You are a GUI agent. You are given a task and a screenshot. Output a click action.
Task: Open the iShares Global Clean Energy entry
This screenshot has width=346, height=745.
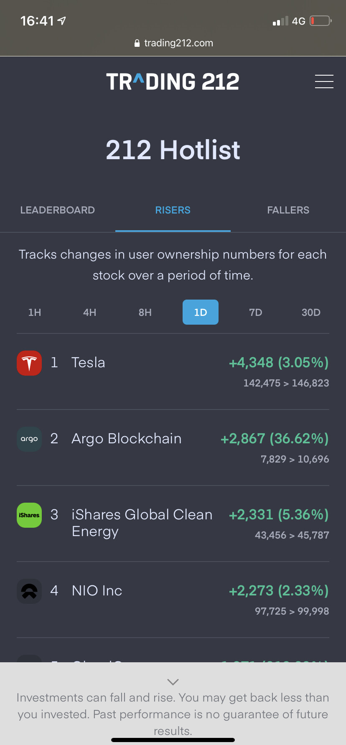142,523
